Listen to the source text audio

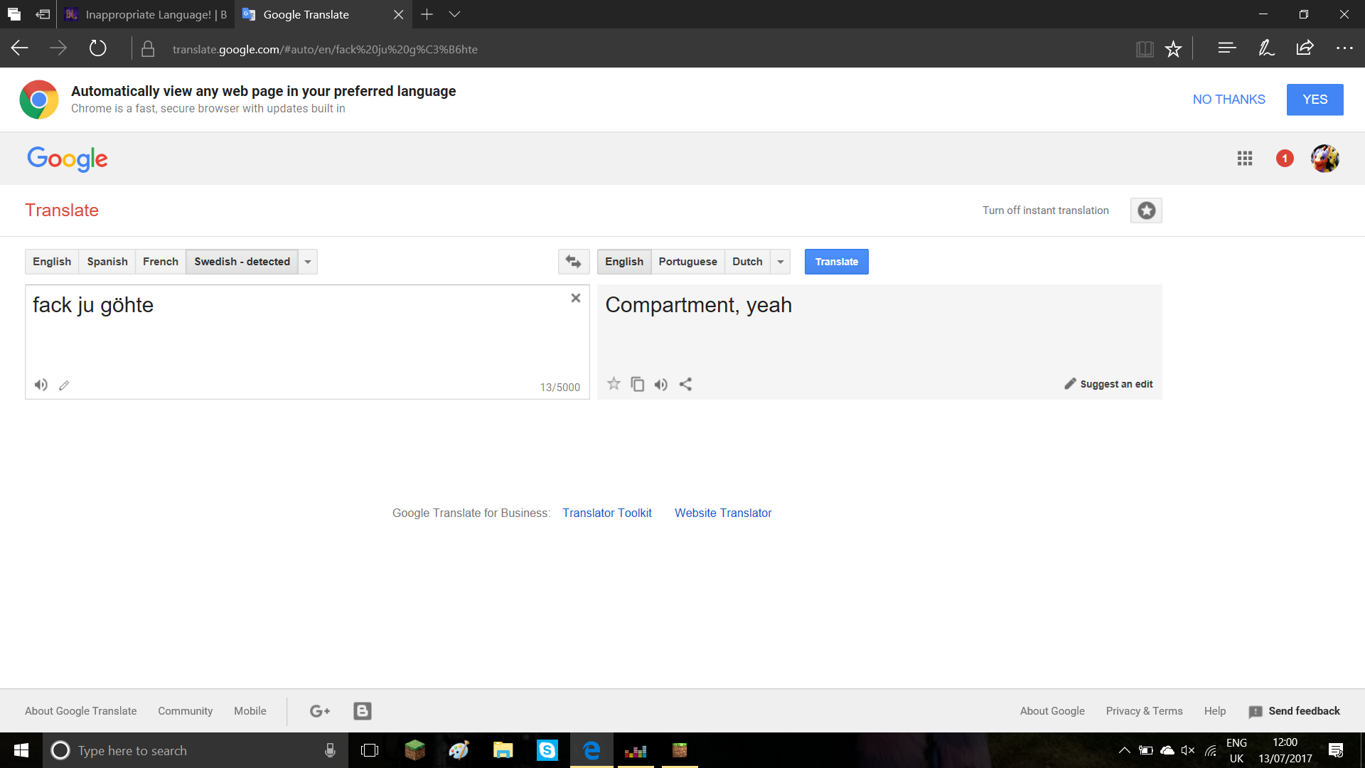click(41, 385)
